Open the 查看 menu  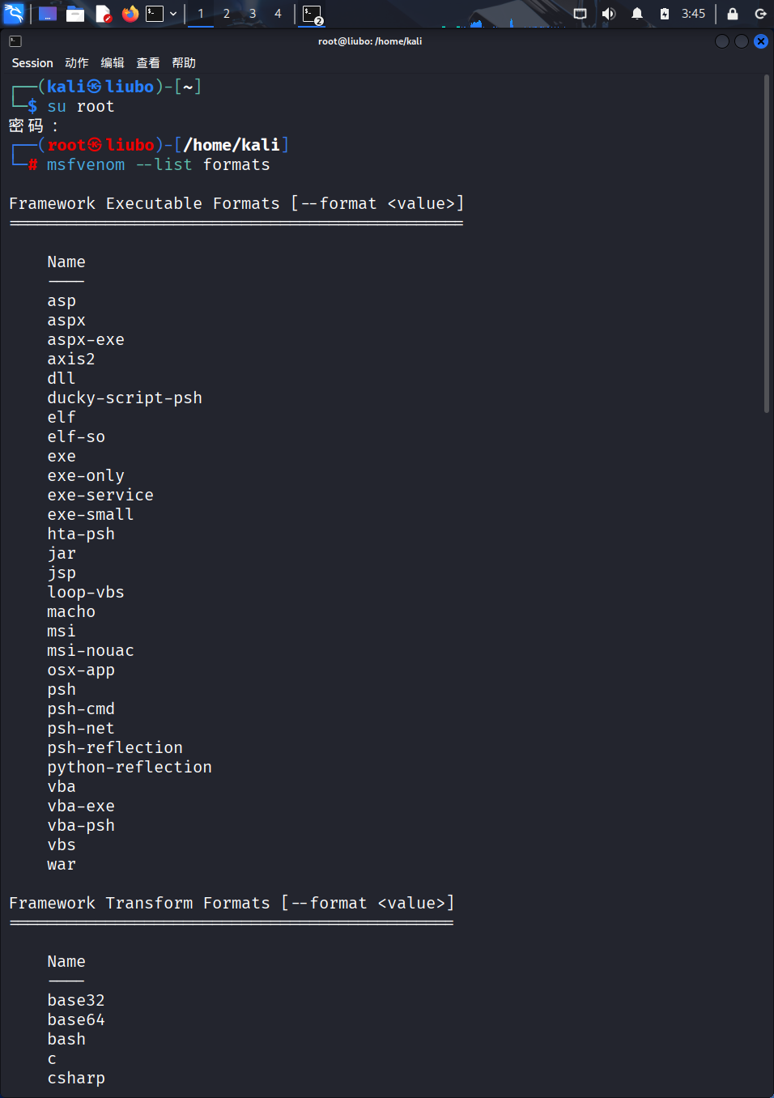coord(148,63)
